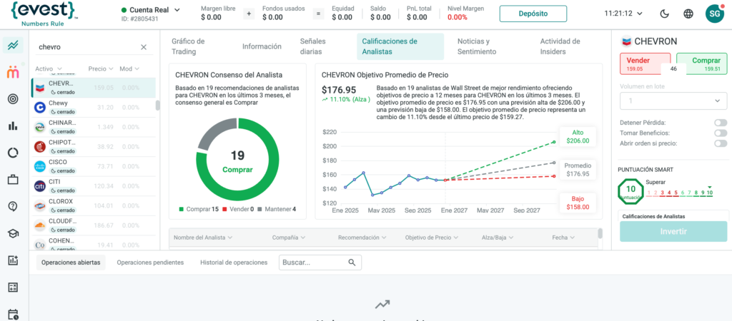Viewport: 732px width, 321px height.
Task: Open the language globe icon
Action: 688,14
